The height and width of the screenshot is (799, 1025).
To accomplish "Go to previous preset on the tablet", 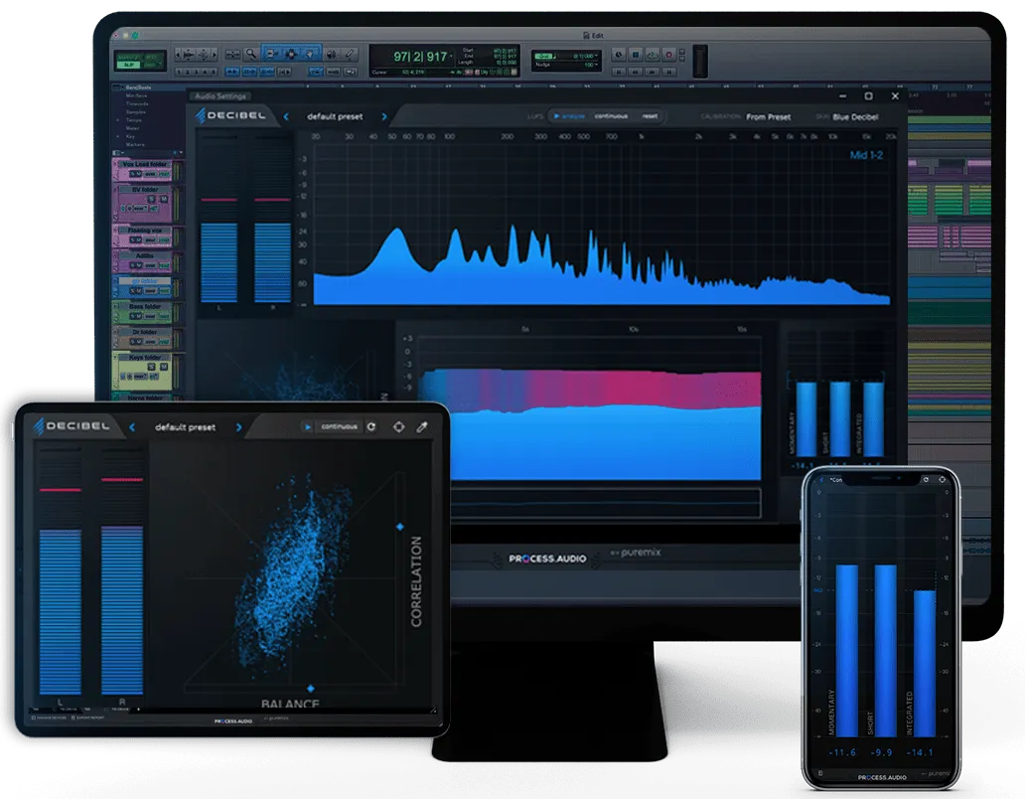I will (132, 427).
